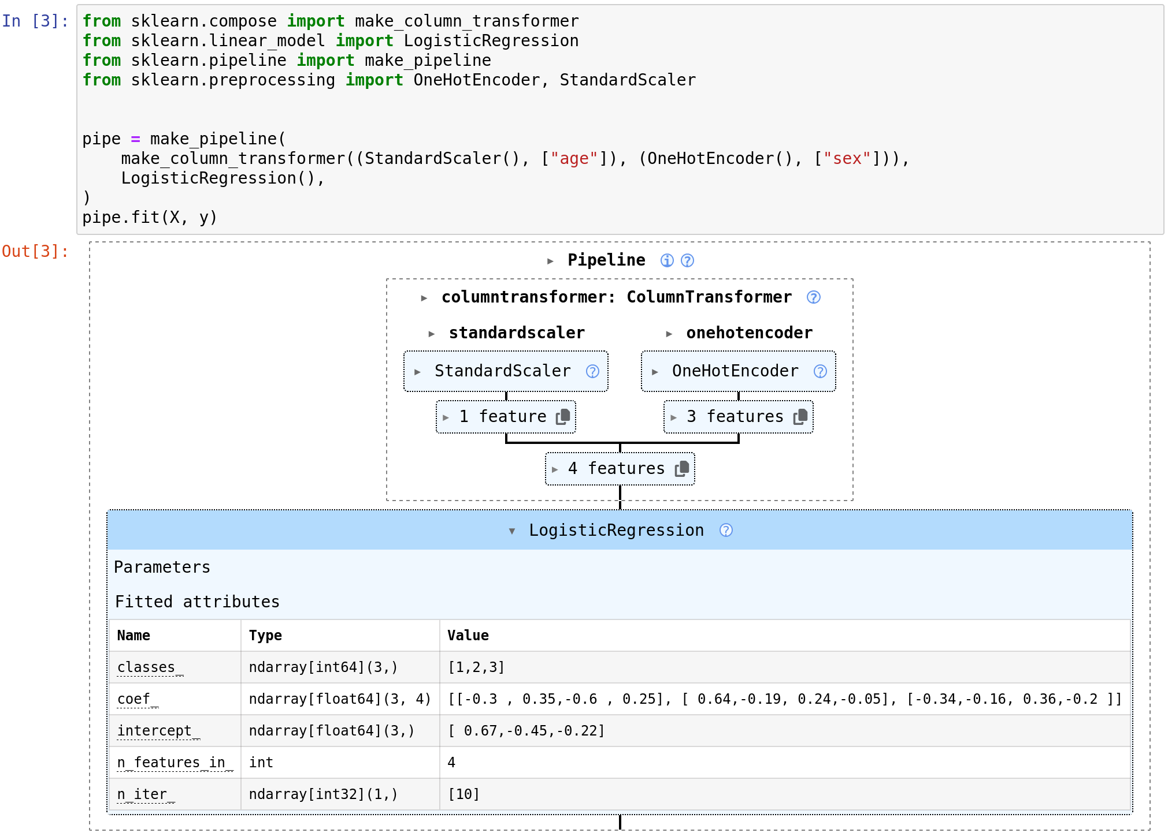Expand the Pipeline disclosure triangle

tap(550, 261)
